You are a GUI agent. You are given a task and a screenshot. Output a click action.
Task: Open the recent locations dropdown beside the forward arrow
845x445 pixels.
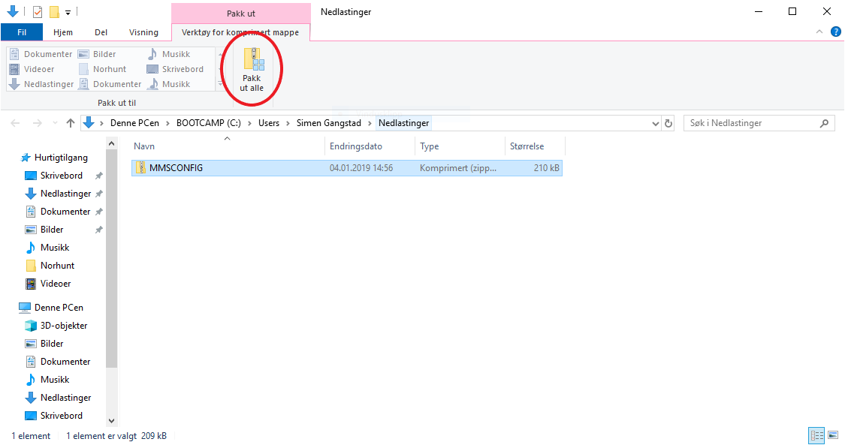55,123
